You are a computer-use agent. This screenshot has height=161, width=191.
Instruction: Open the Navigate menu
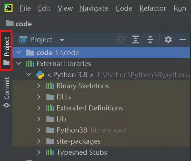94,8
